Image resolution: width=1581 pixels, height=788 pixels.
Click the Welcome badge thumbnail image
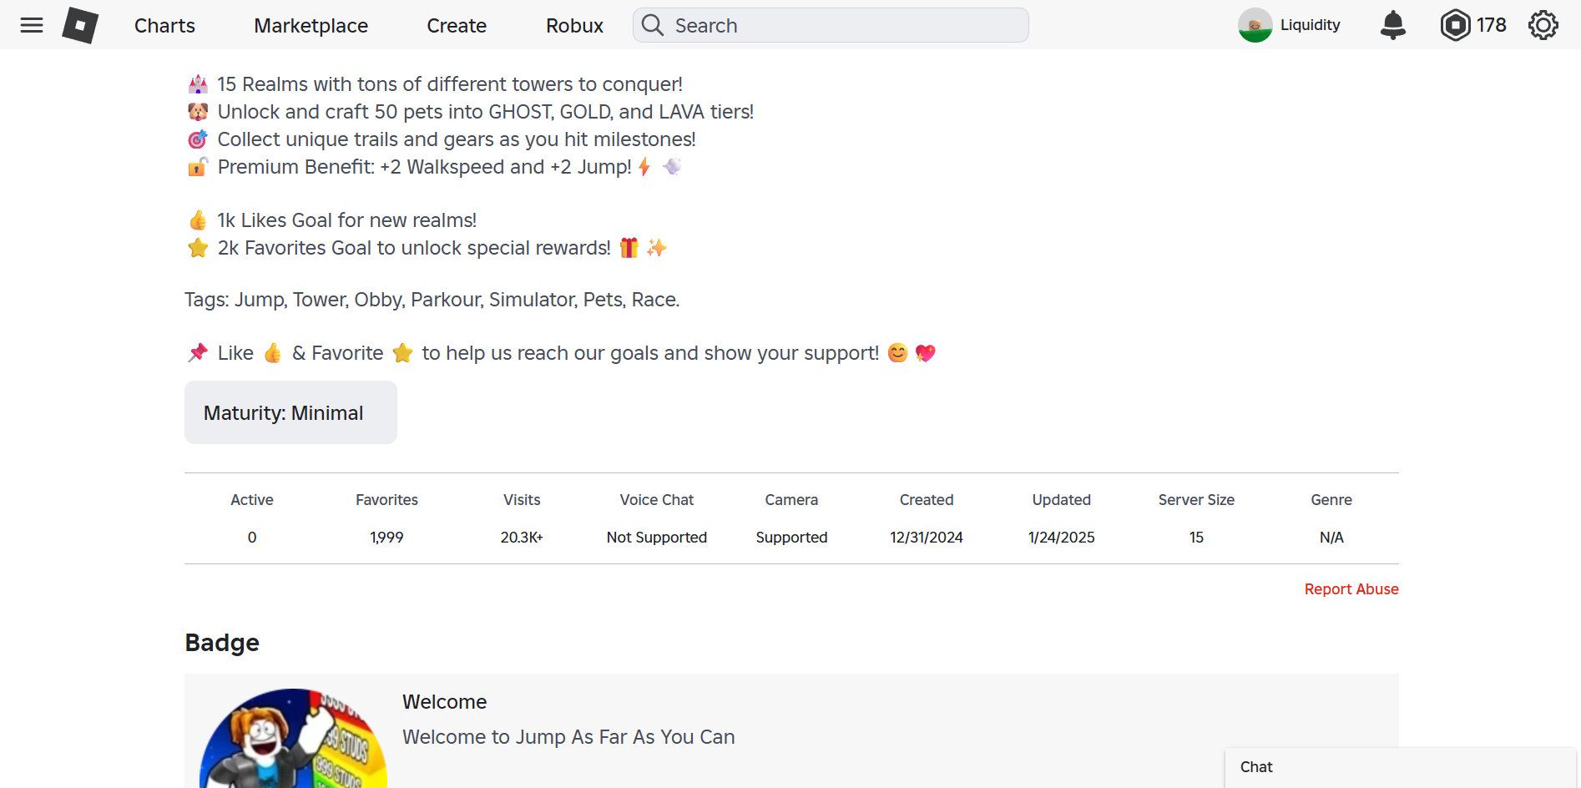click(x=292, y=743)
